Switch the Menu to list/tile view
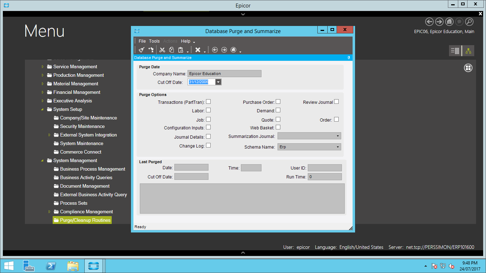The height and width of the screenshot is (273, 486). tap(455, 51)
